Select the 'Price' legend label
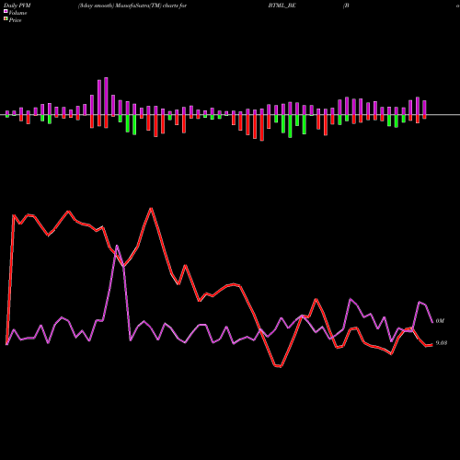 15,20
